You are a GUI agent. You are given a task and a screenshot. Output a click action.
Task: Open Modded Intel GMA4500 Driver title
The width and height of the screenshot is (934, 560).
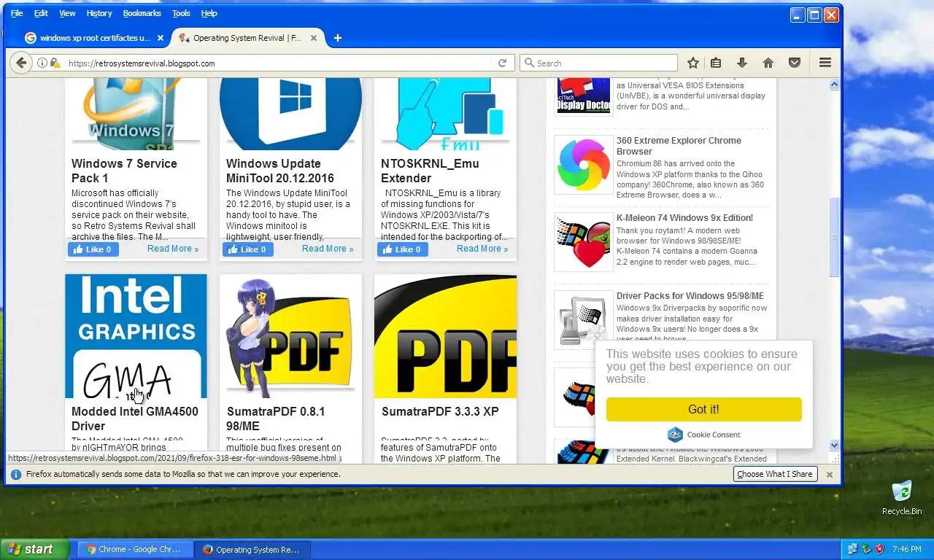point(134,419)
